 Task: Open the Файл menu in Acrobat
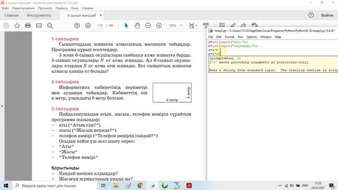coord(5,8)
